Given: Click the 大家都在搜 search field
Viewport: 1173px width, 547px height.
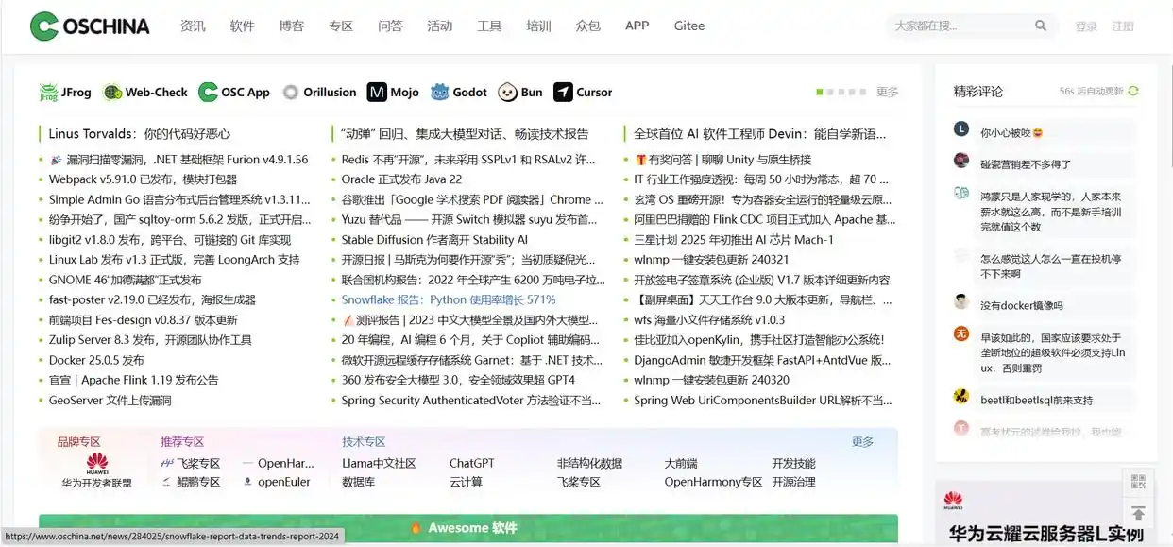Looking at the screenshot, I should (959, 26).
